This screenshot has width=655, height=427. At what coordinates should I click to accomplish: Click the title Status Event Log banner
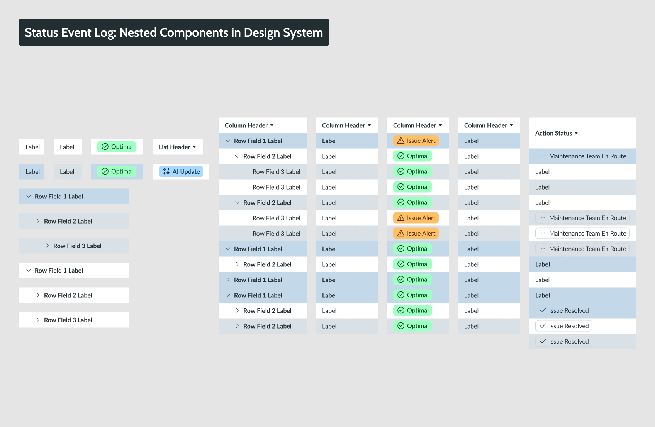(x=174, y=32)
